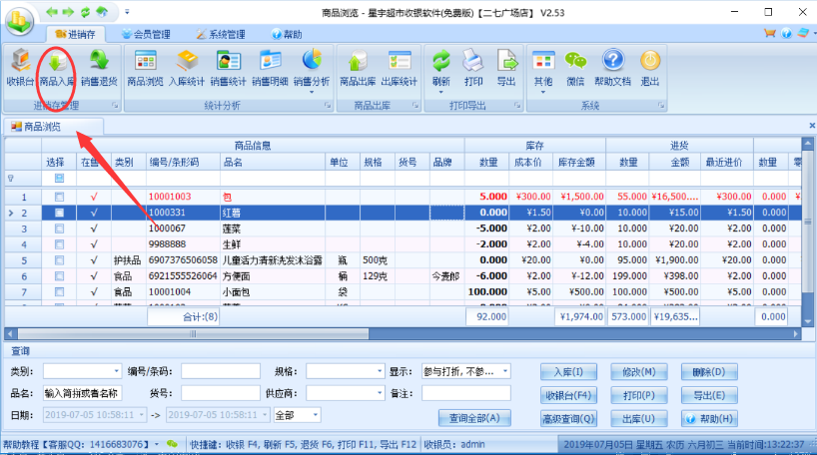
Task: Switch to the 进销存 ribbon tab
Action: coord(76,34)
